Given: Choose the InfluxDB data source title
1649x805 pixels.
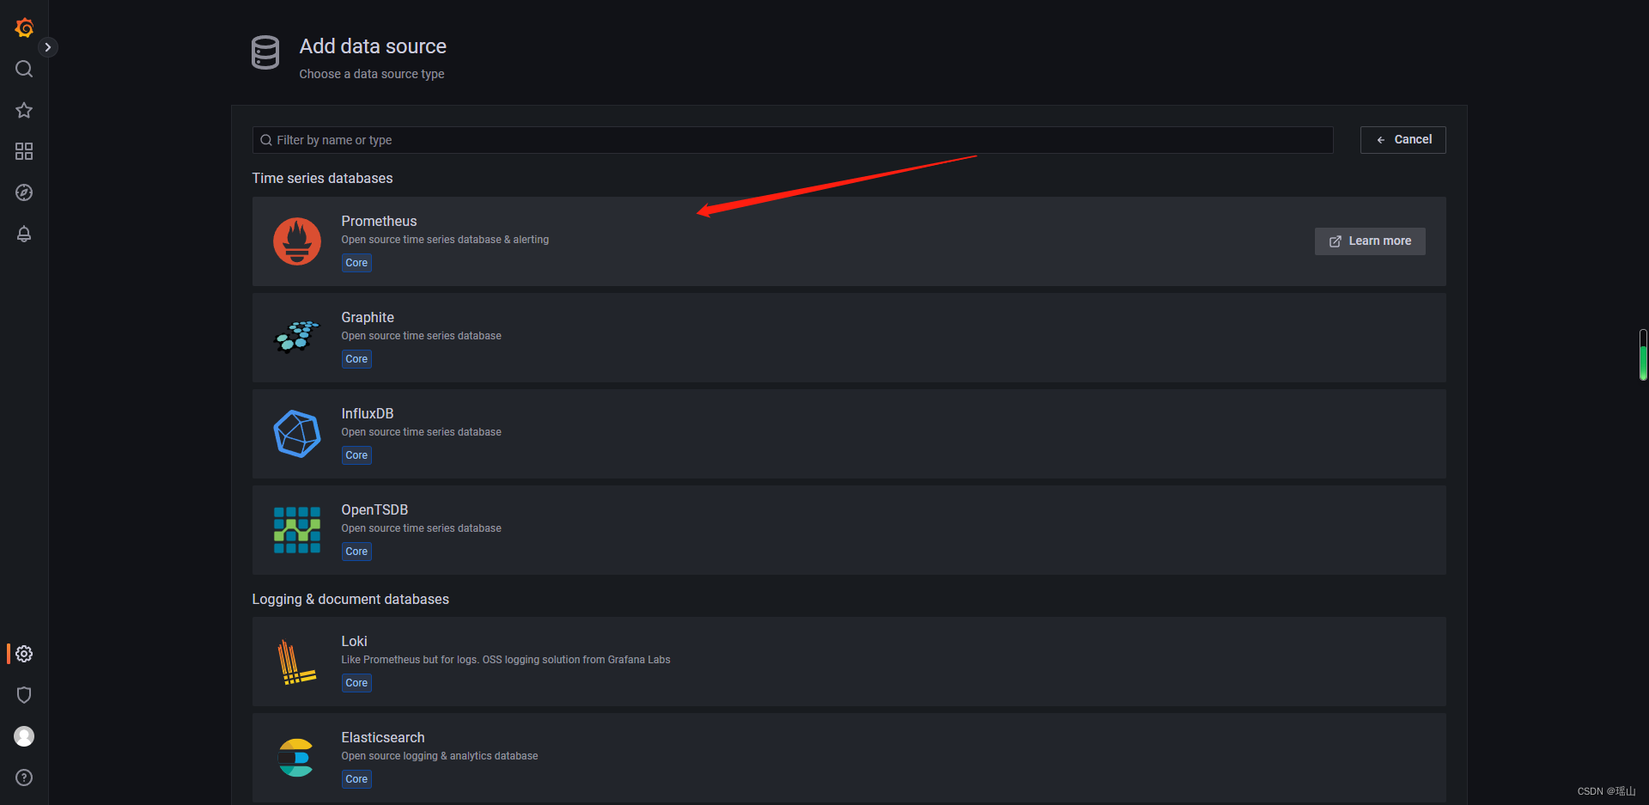Looking at the screenshot, I should pyautogui.click(x=368, y=414).
